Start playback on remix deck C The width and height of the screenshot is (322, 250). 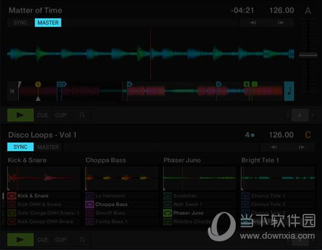21,239
